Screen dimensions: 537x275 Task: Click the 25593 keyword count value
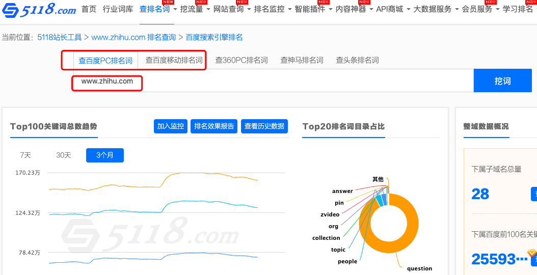click(499, 259)
